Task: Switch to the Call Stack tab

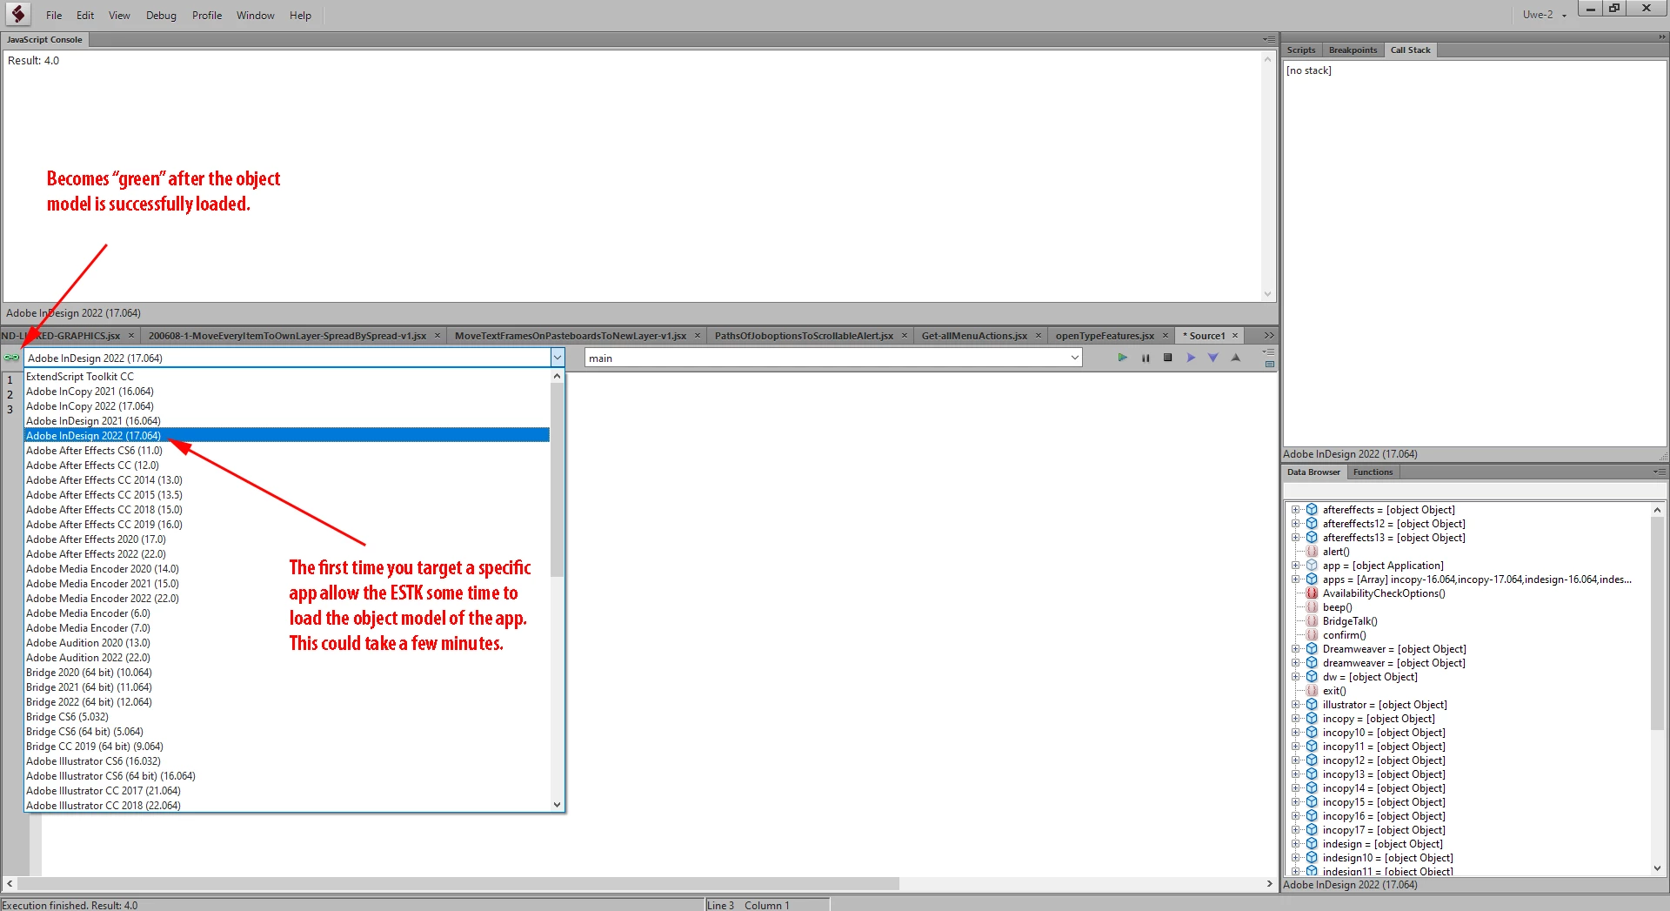Action: pyautogui.click(x=1410, y=50)
